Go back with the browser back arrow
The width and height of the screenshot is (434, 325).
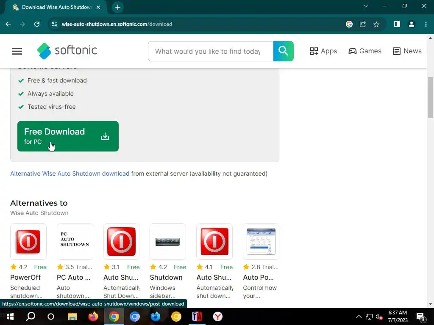pos(8,24)
